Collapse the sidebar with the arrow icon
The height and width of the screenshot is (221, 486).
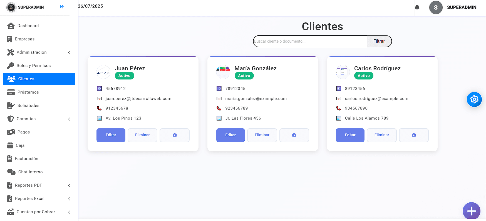[62, 7]
